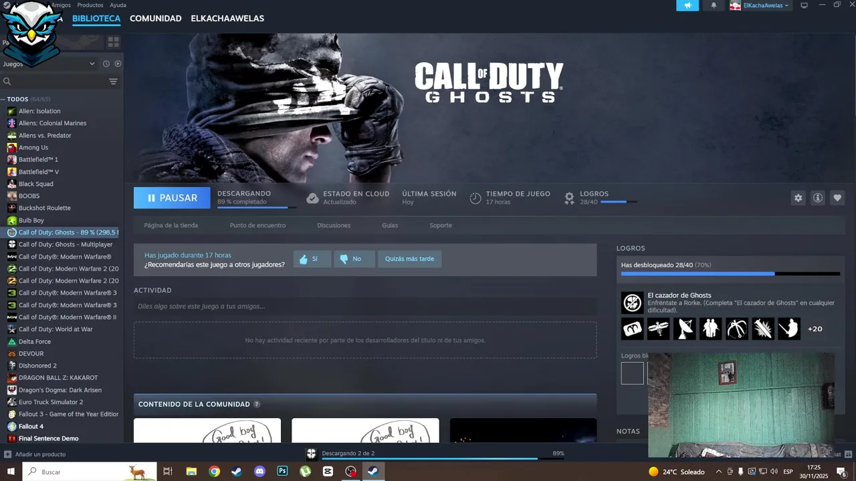
Task: Open the ELKACHAAWELAS profile tab
Action: (x=227, y=19)
